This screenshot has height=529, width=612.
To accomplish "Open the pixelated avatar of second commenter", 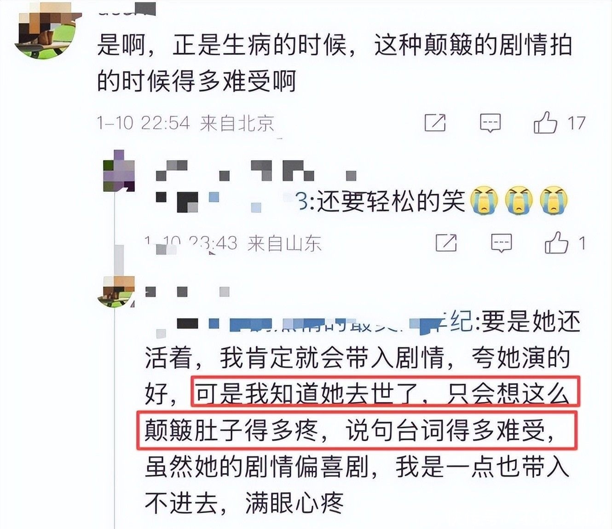I will click(119, 171).
